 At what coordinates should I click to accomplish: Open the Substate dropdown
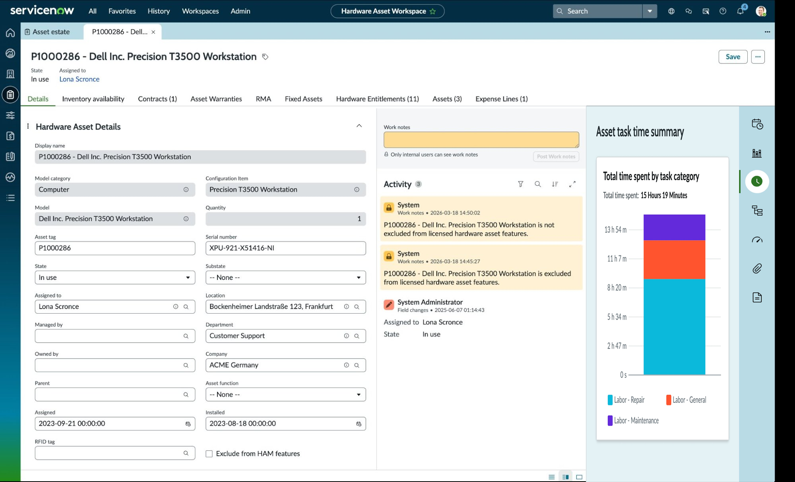285,278
